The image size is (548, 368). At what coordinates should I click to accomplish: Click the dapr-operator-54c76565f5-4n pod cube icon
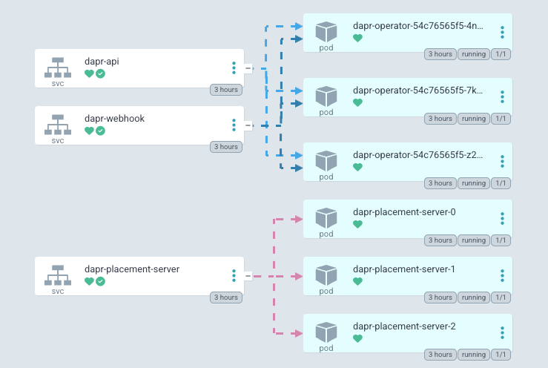click(x=326, y=31)
